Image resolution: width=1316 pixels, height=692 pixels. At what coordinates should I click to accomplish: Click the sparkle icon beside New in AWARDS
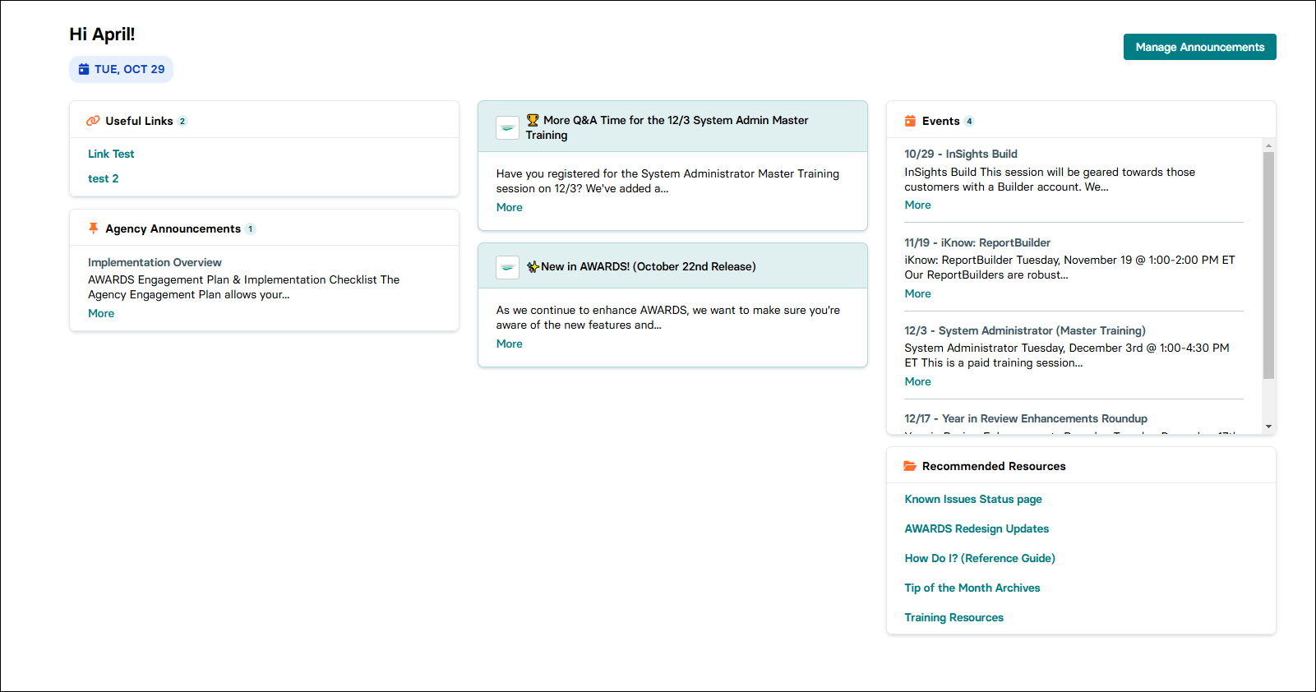(533, 266)
